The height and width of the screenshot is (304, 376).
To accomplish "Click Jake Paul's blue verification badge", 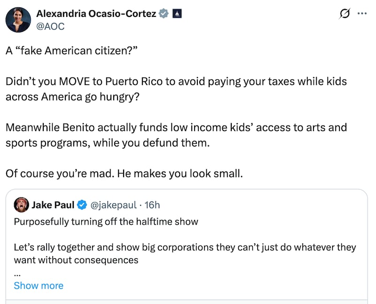I will (82, 205).
